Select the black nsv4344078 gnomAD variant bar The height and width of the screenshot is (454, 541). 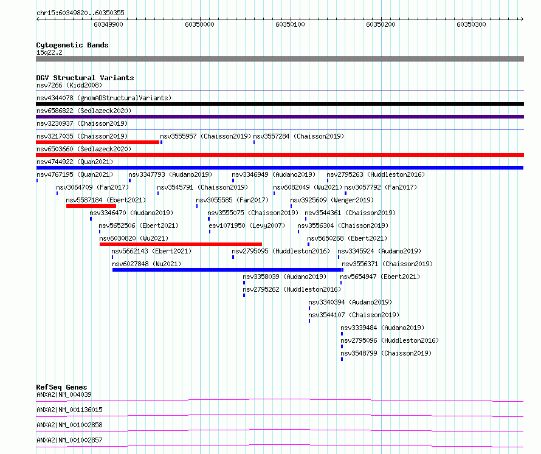click(x=280, y=104)
